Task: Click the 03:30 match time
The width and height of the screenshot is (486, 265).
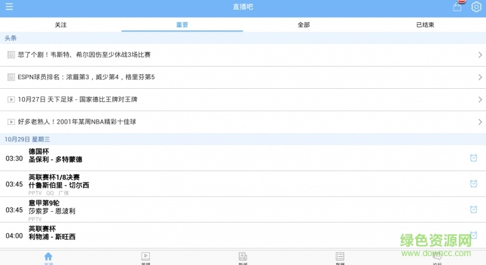Action: [x=14, y=158]
